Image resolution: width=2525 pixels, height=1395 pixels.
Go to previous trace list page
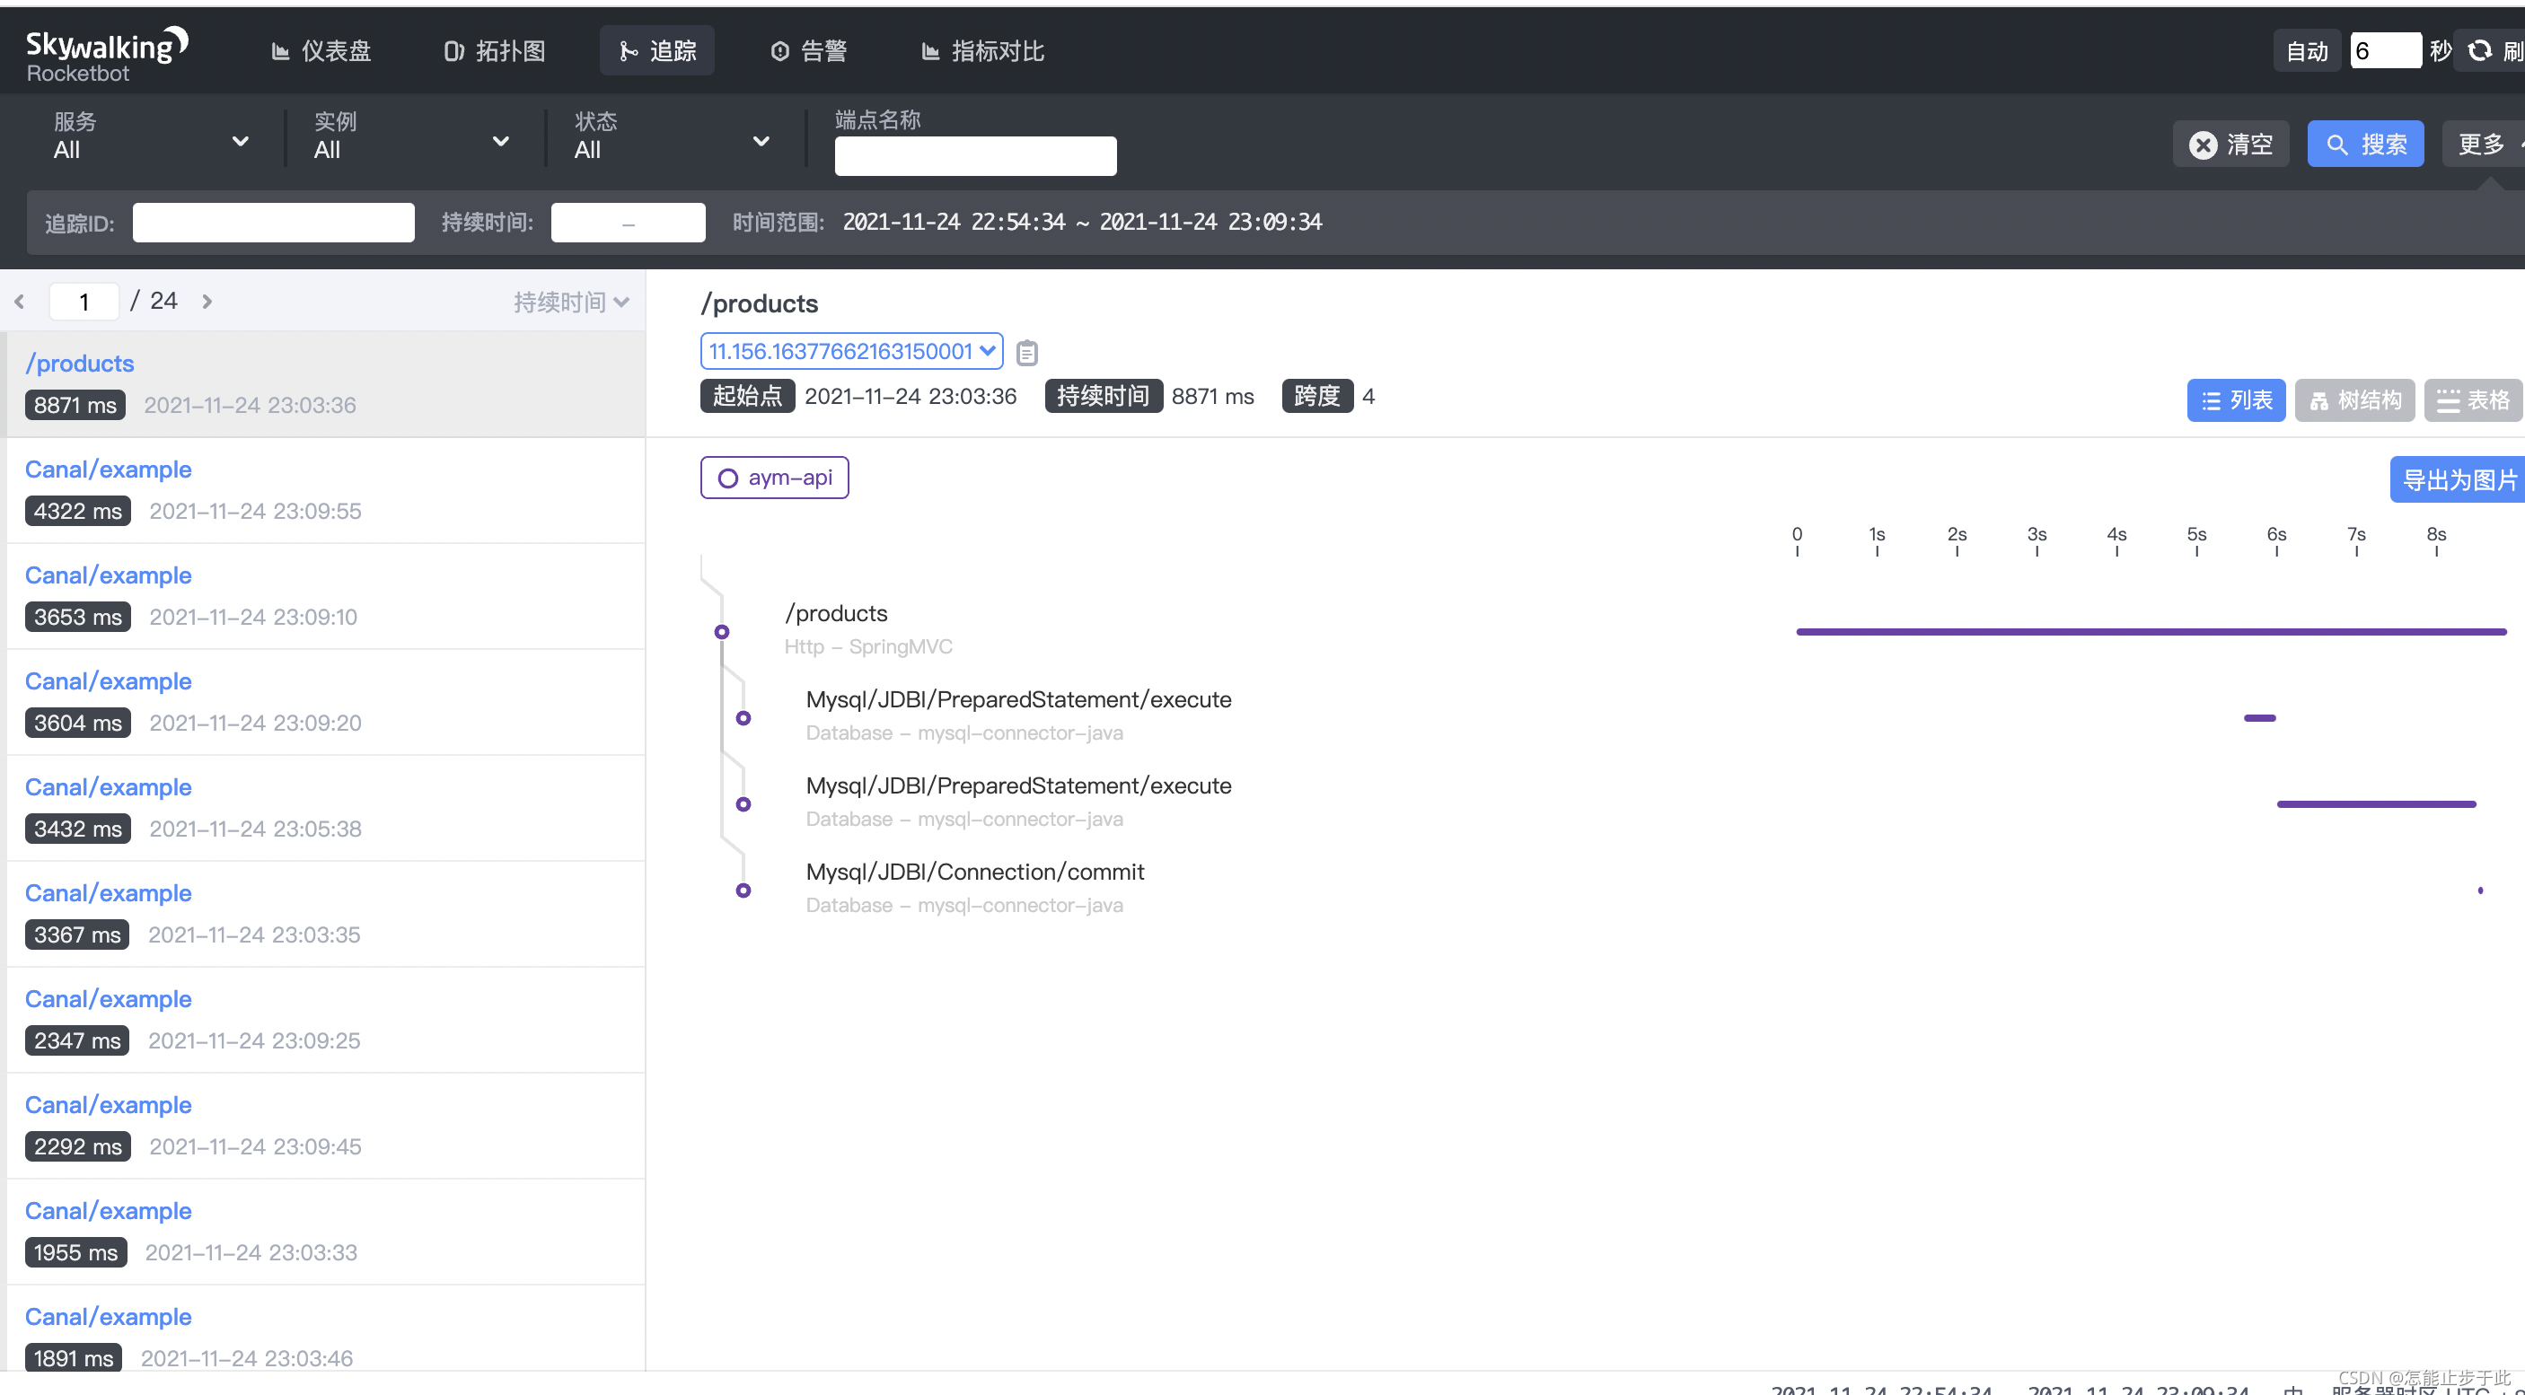(20, 302)
